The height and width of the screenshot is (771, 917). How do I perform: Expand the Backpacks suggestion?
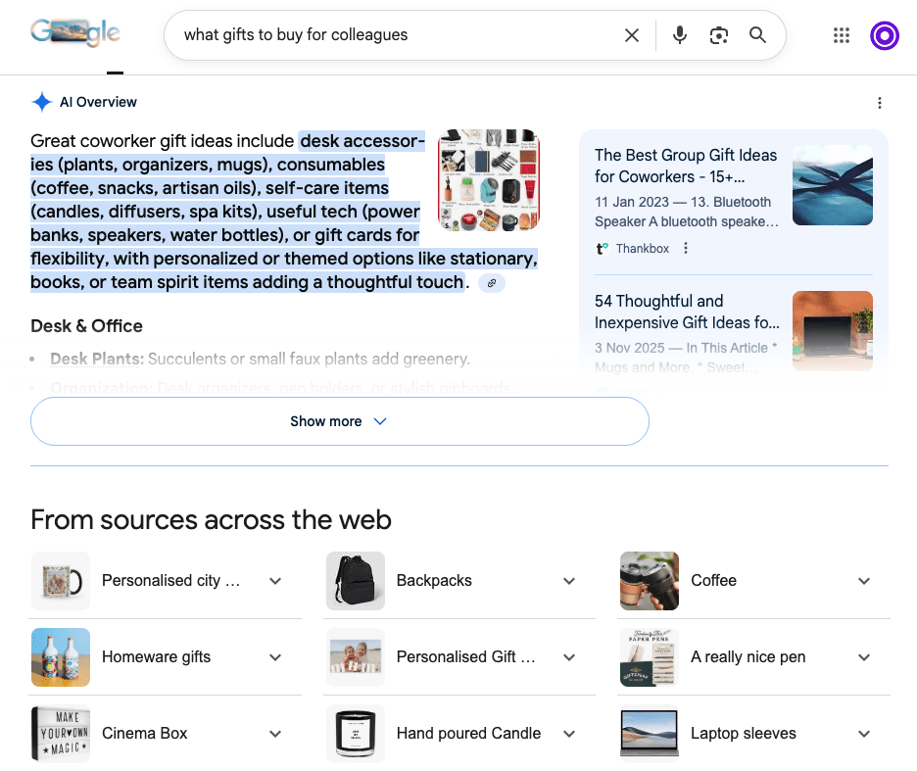(x=569, y=581)
